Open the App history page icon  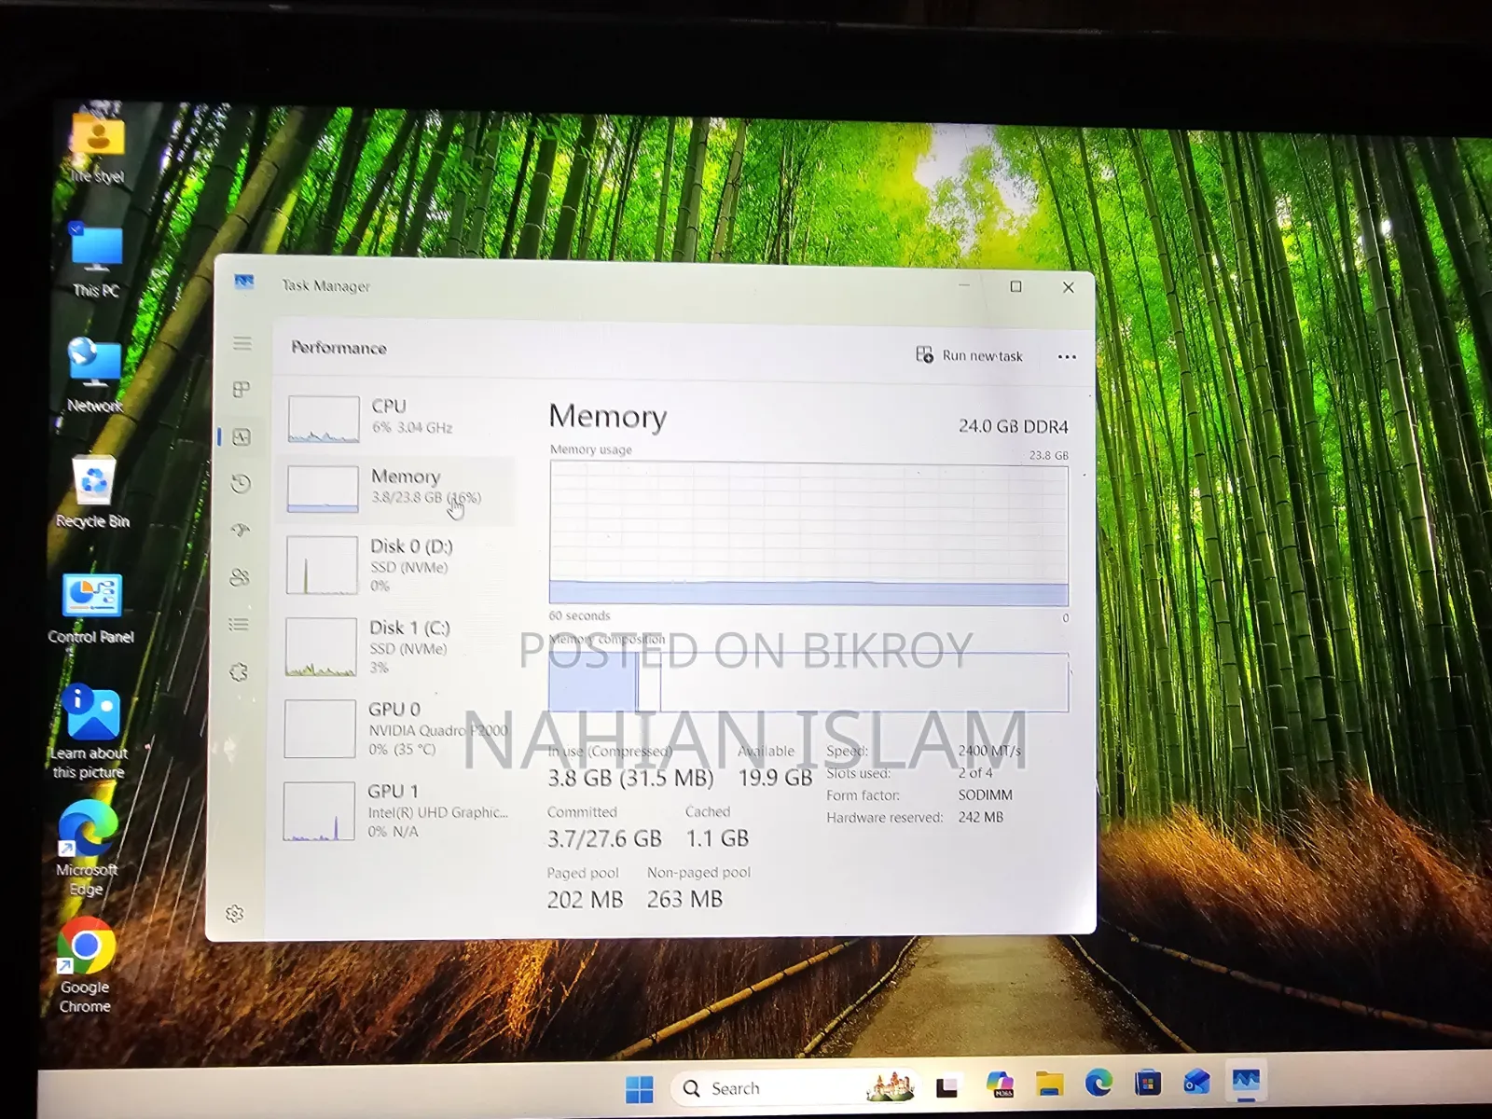click(x=241, y=483)
